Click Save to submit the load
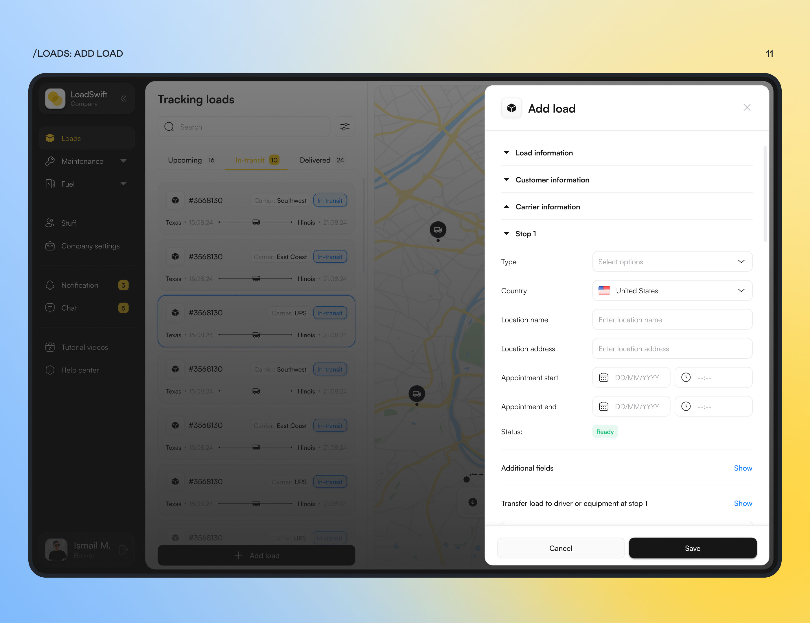Image resolution: width=810 pixels, height=623 pixels. [692, 548]
